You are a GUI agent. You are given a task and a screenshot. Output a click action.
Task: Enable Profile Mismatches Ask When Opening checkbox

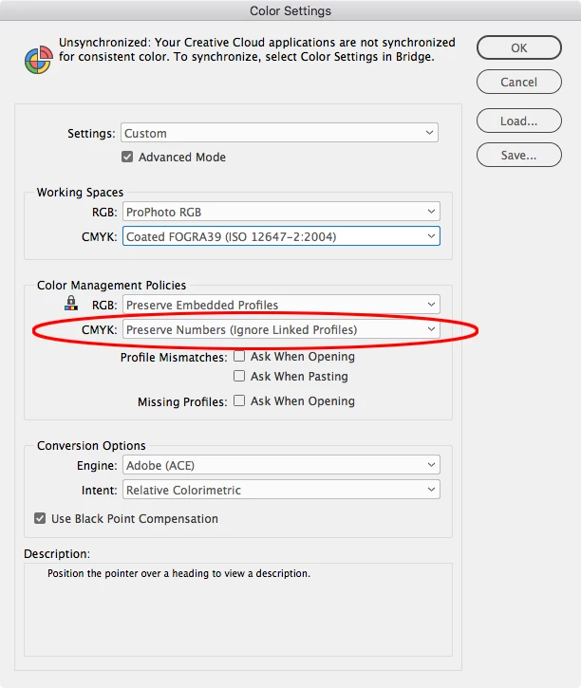click(239, 356)
